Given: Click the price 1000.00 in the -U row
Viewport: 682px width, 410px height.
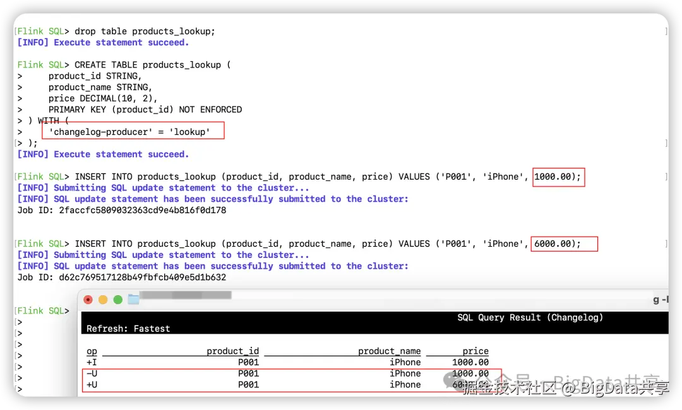Looking at the screenshot, I should 470,373.
